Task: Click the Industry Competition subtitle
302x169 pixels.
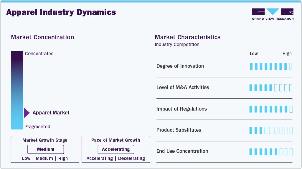Action: (177, 45)
